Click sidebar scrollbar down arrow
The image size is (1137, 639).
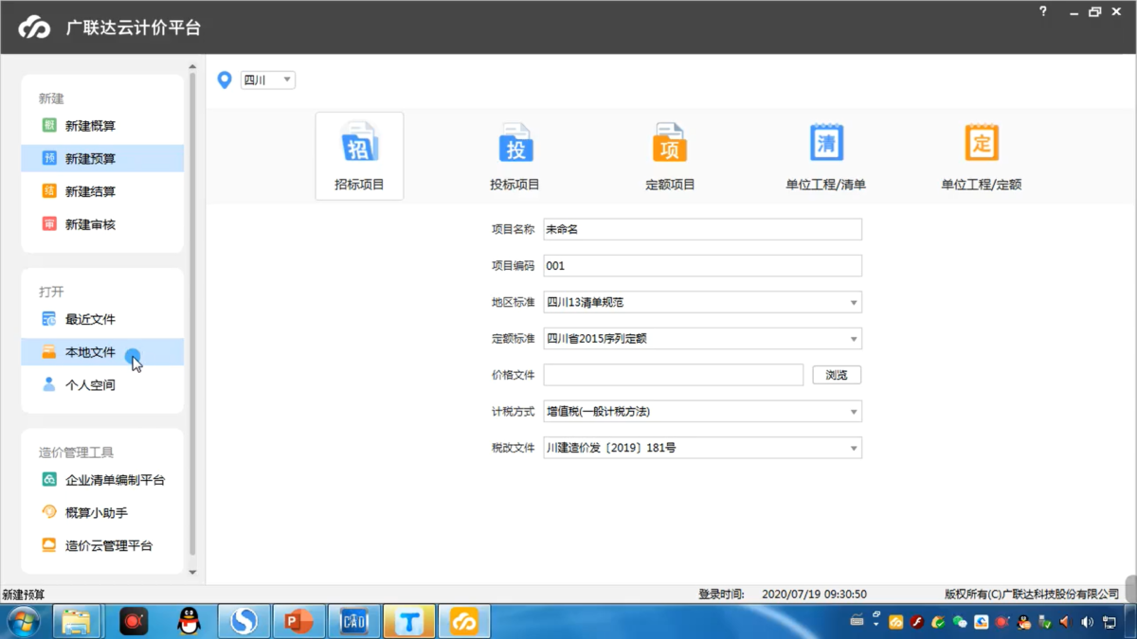(192, 572)
